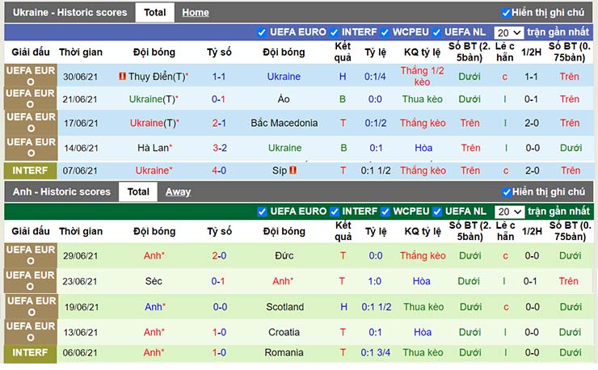Click Thua kèo result in Áo row
The height and width of the screenshot is (370, 598).
[x=422, y=99]
